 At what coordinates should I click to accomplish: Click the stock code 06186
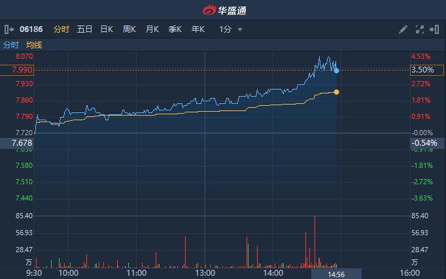[31, 29]
